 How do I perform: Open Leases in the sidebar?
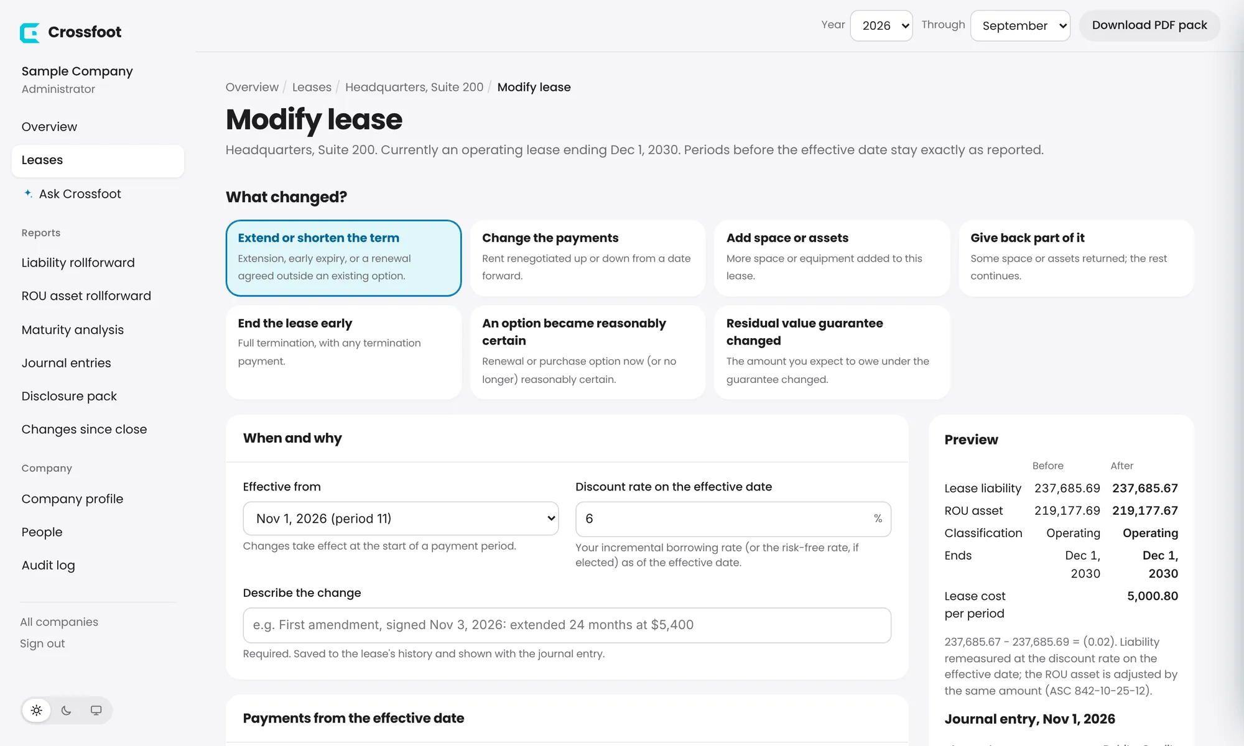pyautogui.click(x=98, y=160)
